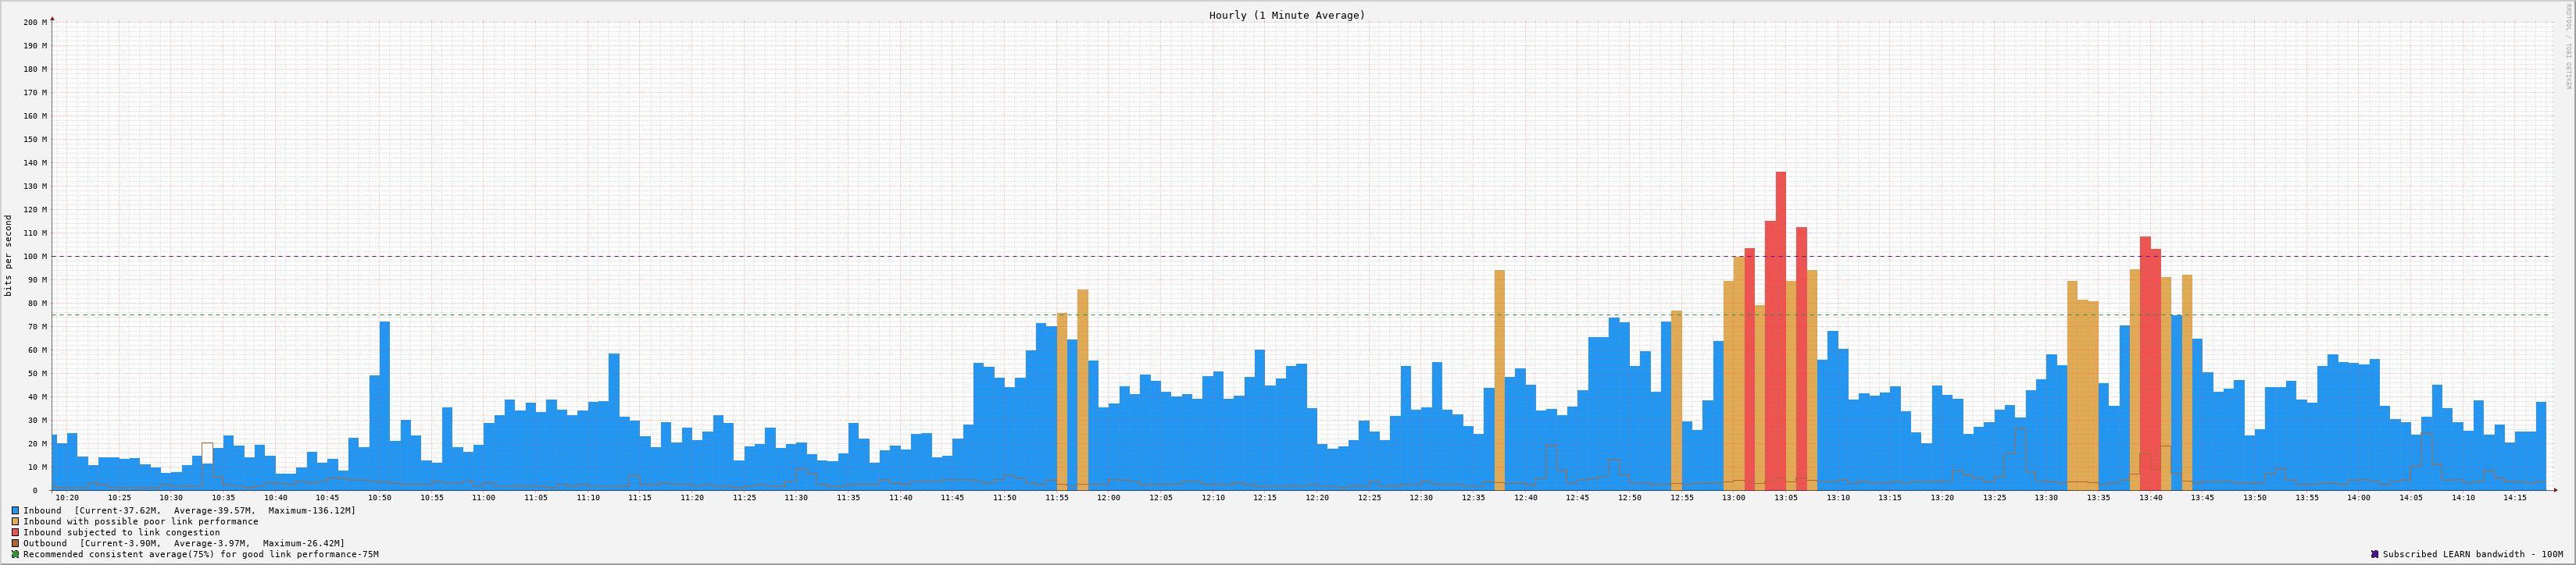2576x565 pixels.
Task: Click the tall blue bar at 10:50
Action: [385, 405]
